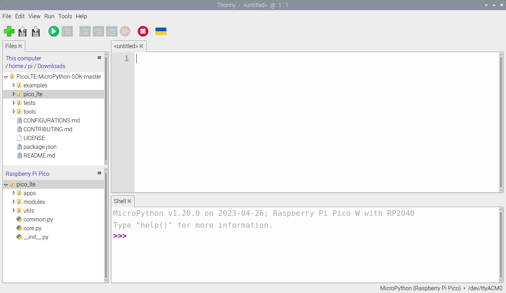Image resolution: width=506 pixels, height=293 pixels.
Task: Expand the apps folder on Pico
Action: coord(14,193)
